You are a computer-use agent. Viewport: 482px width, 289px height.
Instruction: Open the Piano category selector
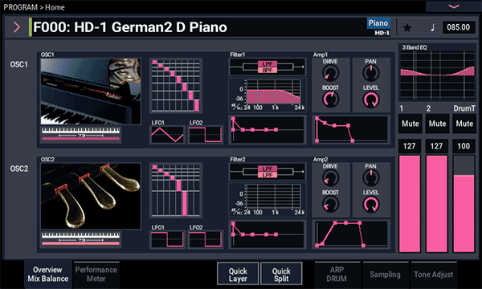(378, 23)
